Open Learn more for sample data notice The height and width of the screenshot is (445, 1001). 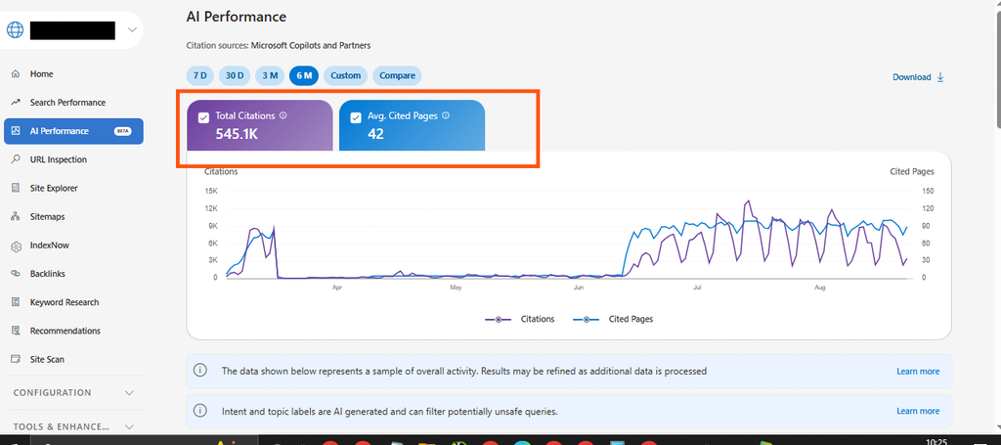(x=918, y=371)
